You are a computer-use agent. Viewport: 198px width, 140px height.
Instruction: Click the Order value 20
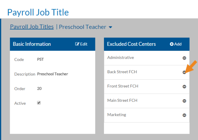tap(39, 89)
